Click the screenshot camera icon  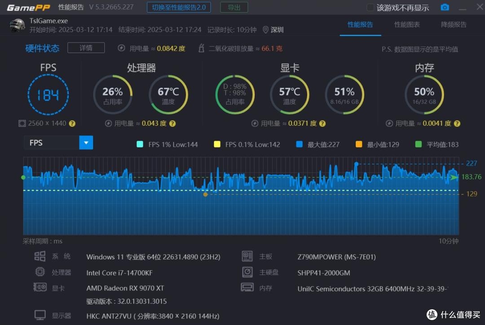[445, 7]
